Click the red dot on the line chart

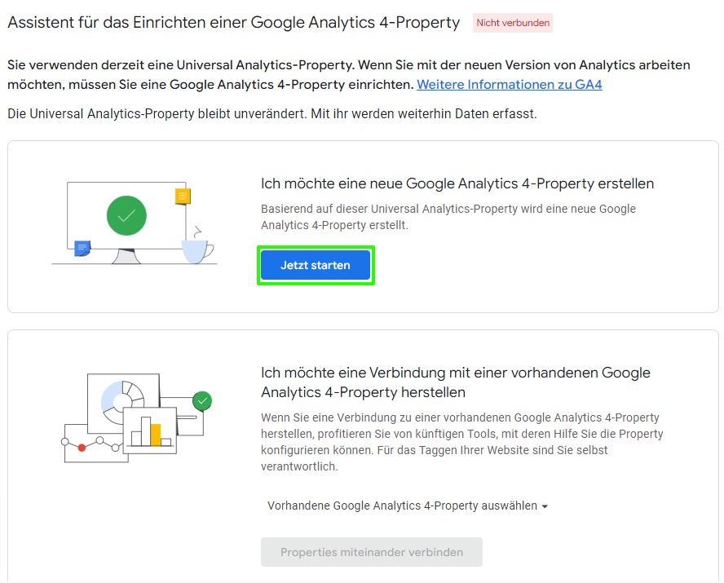(82, 448)
